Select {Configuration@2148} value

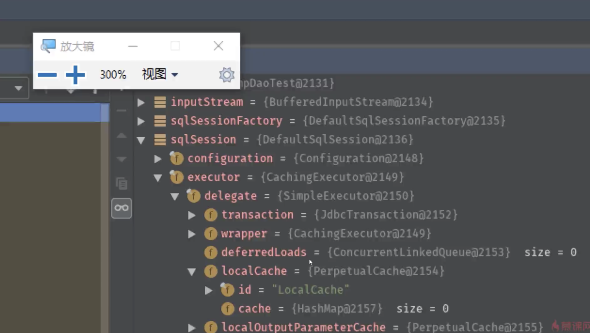pos(358,158)
